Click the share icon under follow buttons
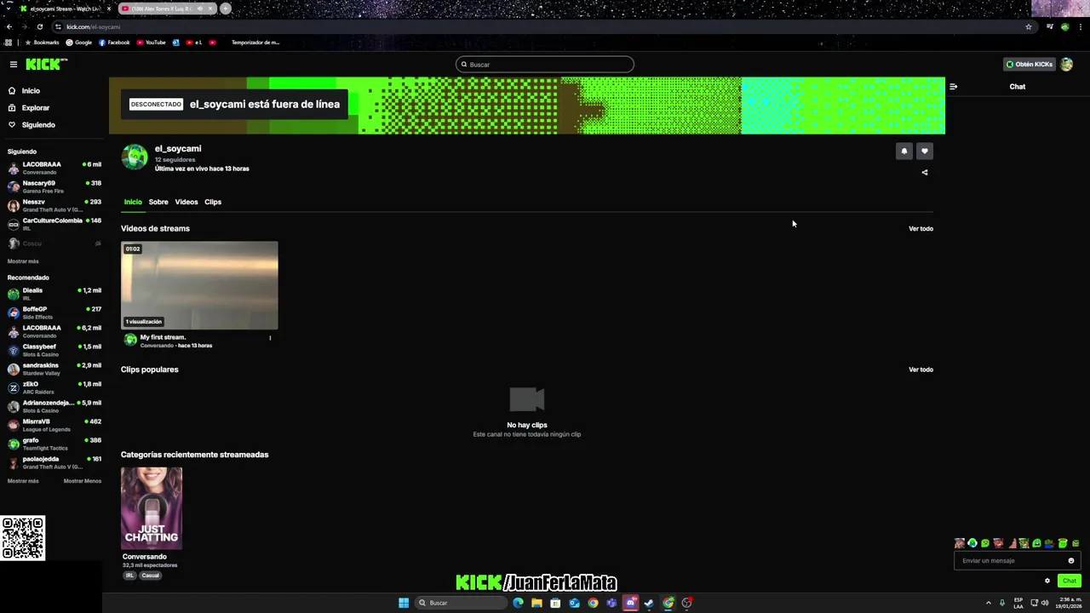 tap(925, 173)
